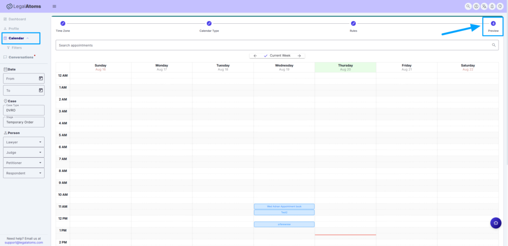This screenshot has width=508, height=246.
Task: Click the Calendar Type step pencil icon
Action: (x=209, y=23)
